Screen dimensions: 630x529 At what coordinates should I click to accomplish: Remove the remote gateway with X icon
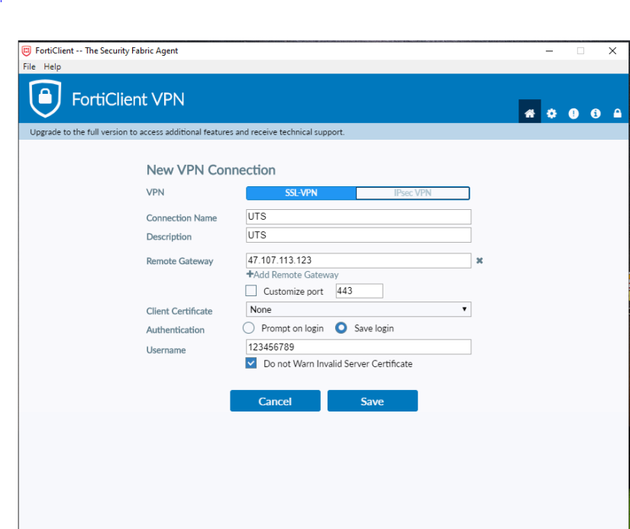click(480, 261)
